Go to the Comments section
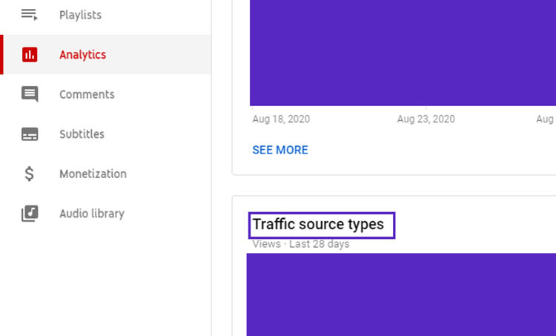Screen dimensions: 556x336 tap(87, 94)
